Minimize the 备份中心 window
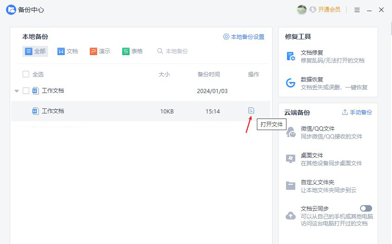This screenshot has width=392, height=244. (x=369, y=10)
